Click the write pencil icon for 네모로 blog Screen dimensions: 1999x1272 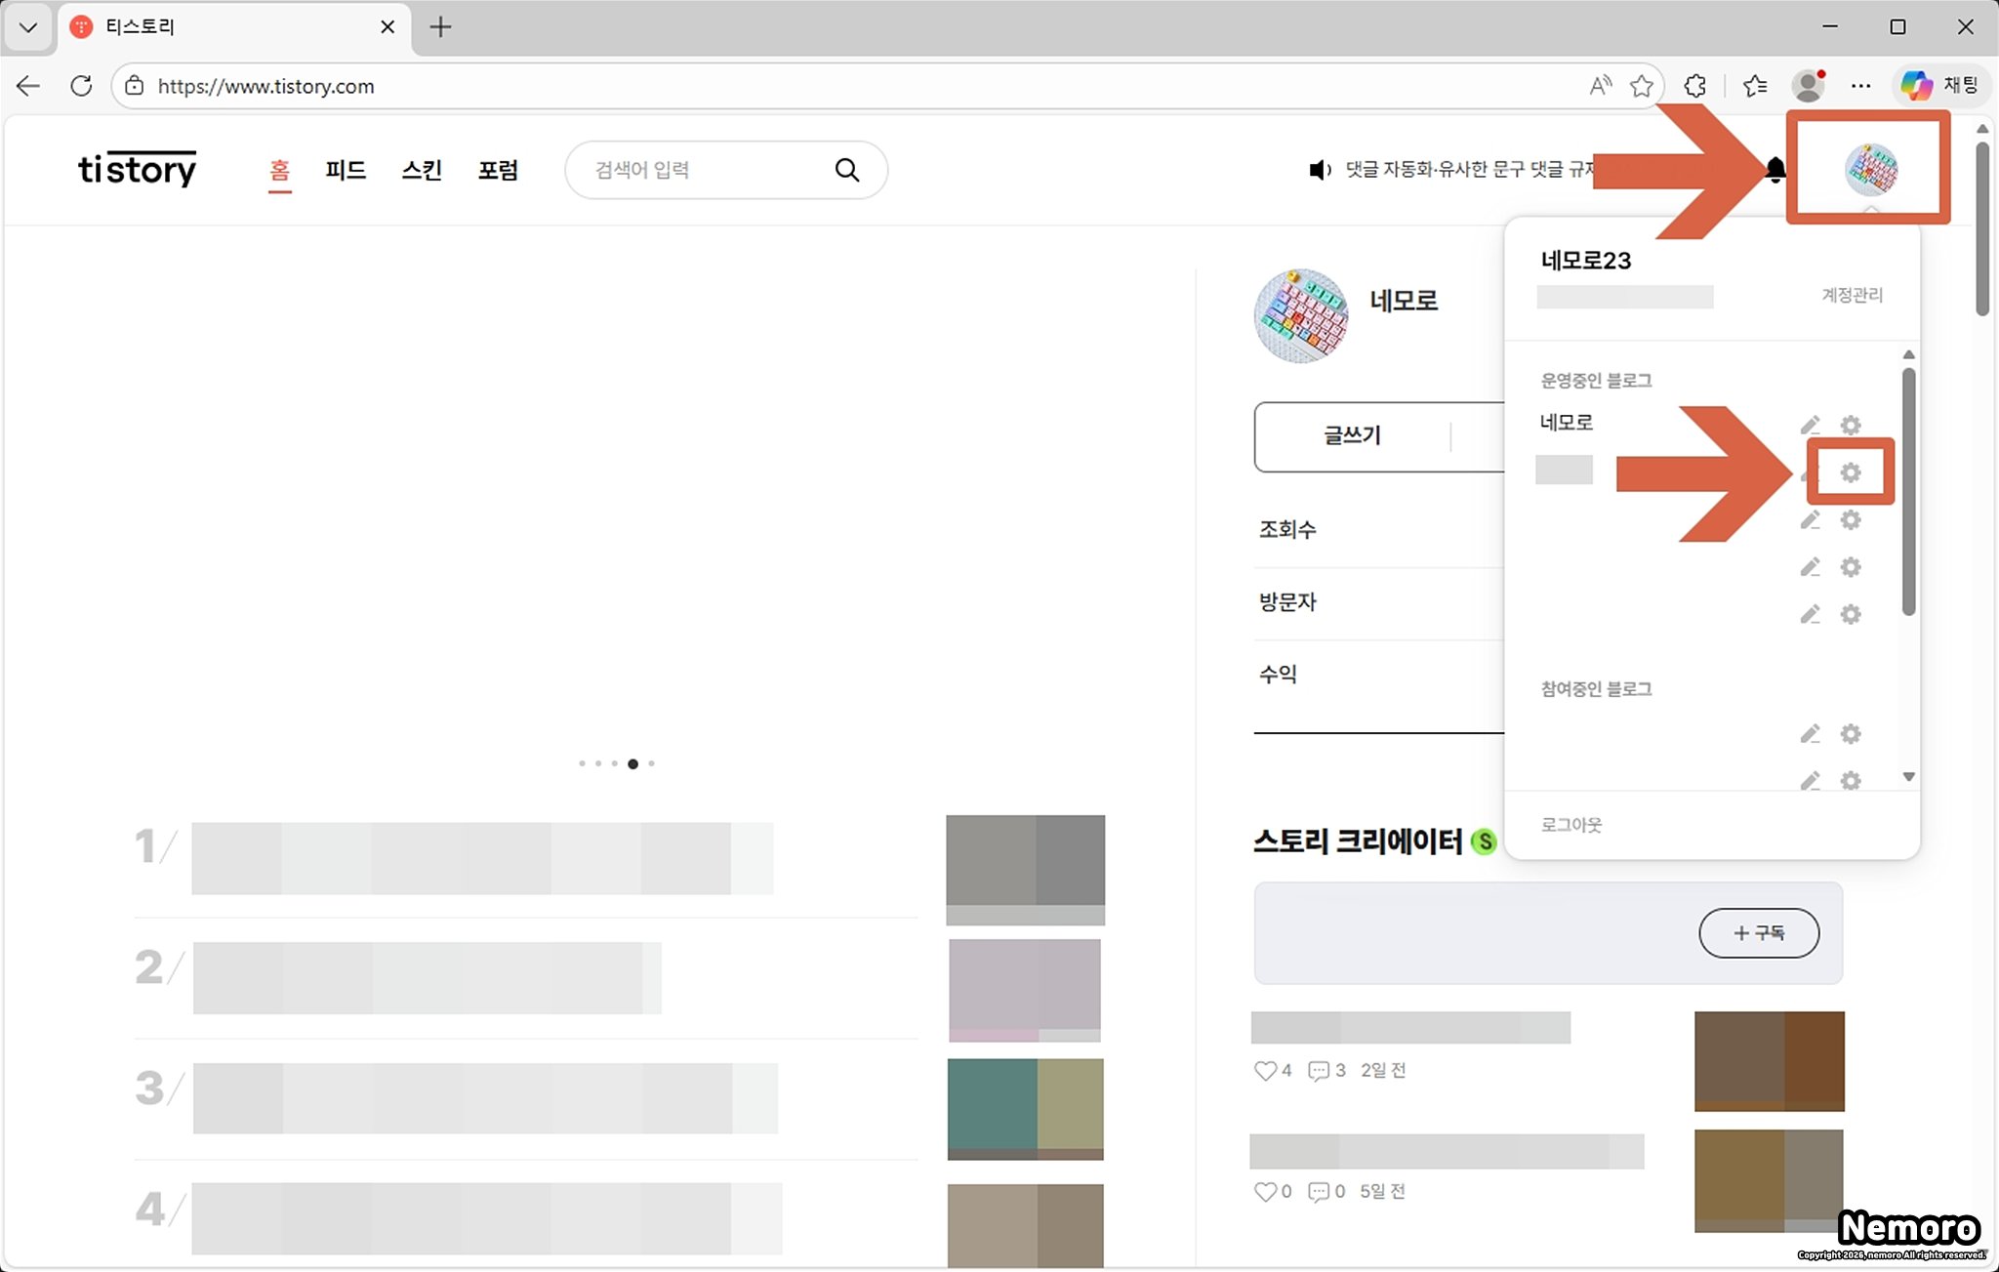coord(1810,426)
